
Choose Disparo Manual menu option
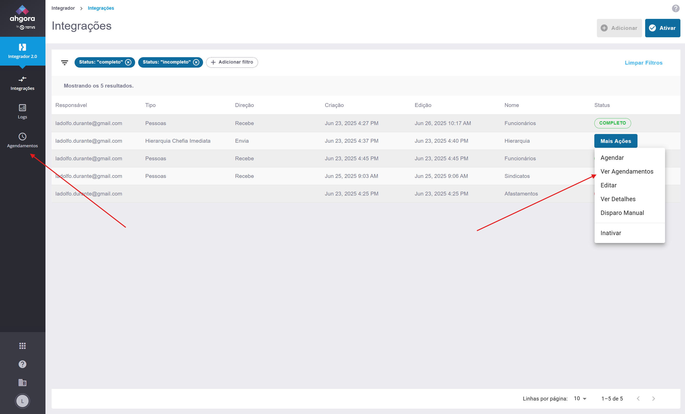pos(622,213)
